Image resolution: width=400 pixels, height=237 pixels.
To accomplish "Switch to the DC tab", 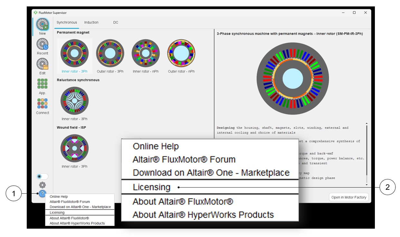I will [x=116, y=22].
